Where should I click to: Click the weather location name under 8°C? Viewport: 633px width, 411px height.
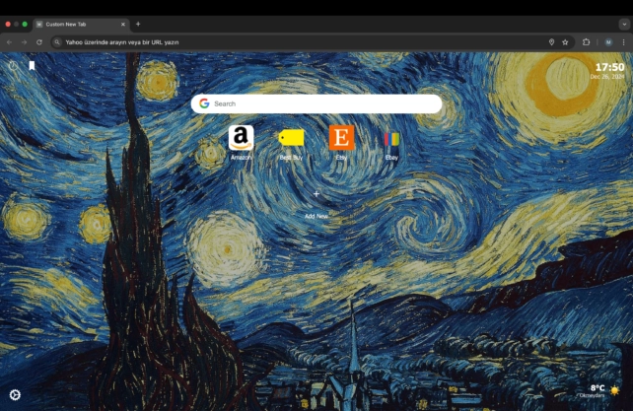593,395
